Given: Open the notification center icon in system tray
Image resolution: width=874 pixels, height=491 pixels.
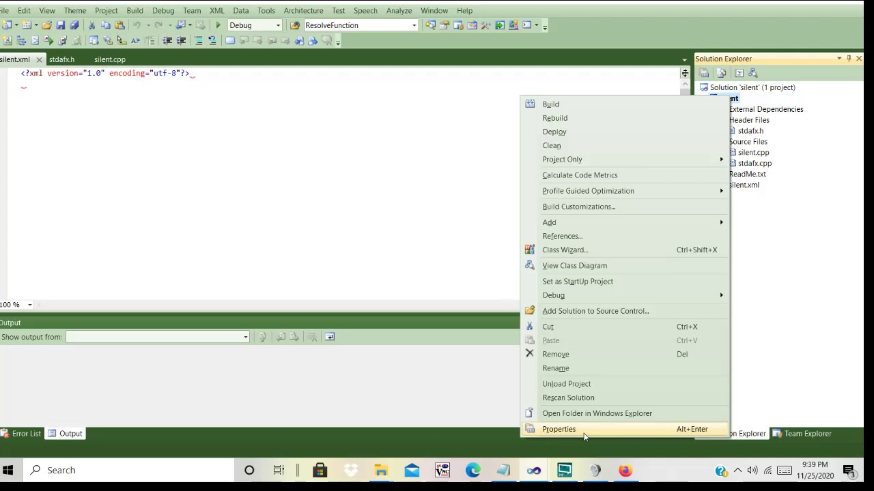Looking at the screenshot, I should coord(849,471).
